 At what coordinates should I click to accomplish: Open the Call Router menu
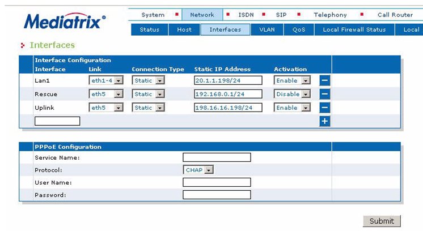point(395,15)
